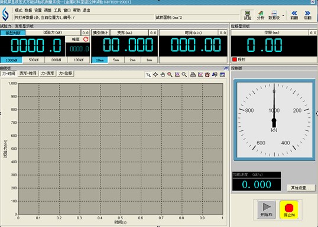The height and width of the screenshot is (227, 318).
Task: Click the alarm clock icon
Action: pos(207,75)
